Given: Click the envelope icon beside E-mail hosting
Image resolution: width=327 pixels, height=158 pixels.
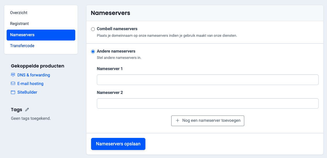Looking at the screenshot, I should [x=13, y=84].
